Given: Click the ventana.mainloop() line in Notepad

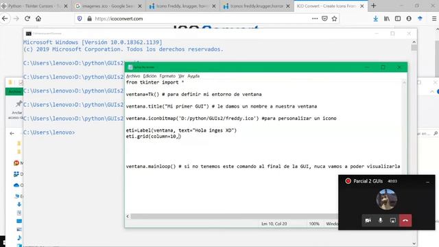Looking at the screenshot, I should pyautogui.click(x=263, y=166).
